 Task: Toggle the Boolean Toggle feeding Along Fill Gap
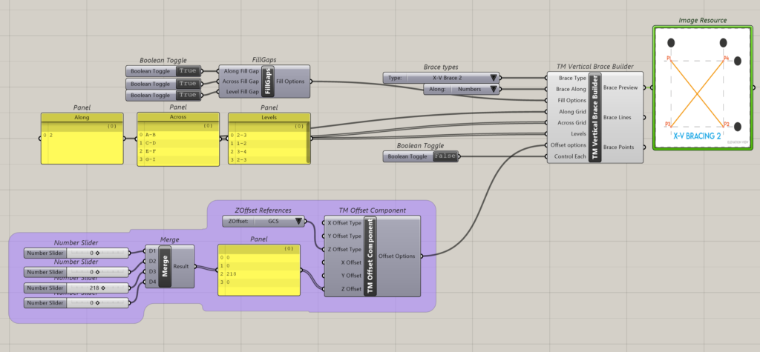[186, 71]
